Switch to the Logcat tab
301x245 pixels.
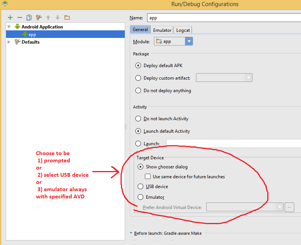(x=183, y=30)
